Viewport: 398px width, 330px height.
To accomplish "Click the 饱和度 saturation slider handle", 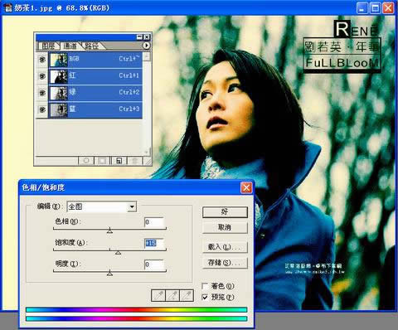I will [118, 252].
